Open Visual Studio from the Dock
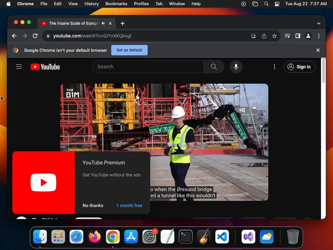 [248, 237]
